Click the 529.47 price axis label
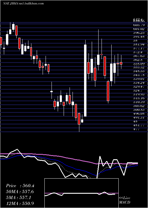148x208 pixels. [139, 87]
